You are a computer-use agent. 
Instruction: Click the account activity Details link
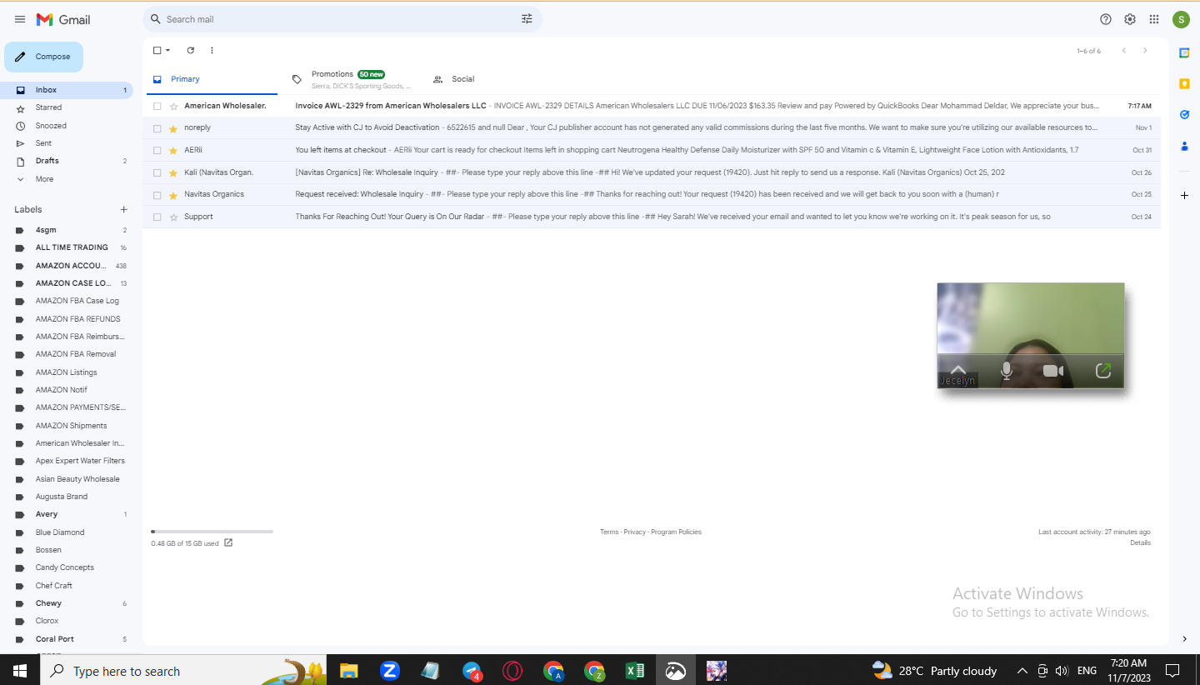[1140, 542]
